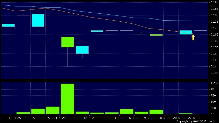
Task: Select the 1K volume axis label
Action: tap(212, 89)
